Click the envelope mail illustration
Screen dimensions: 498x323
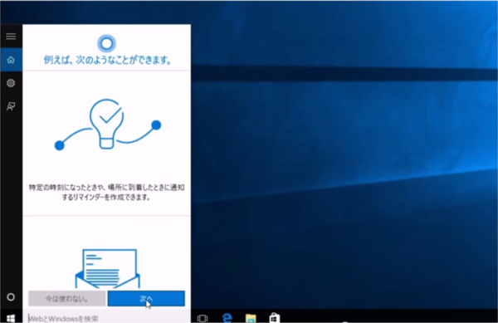coord(108,268)
